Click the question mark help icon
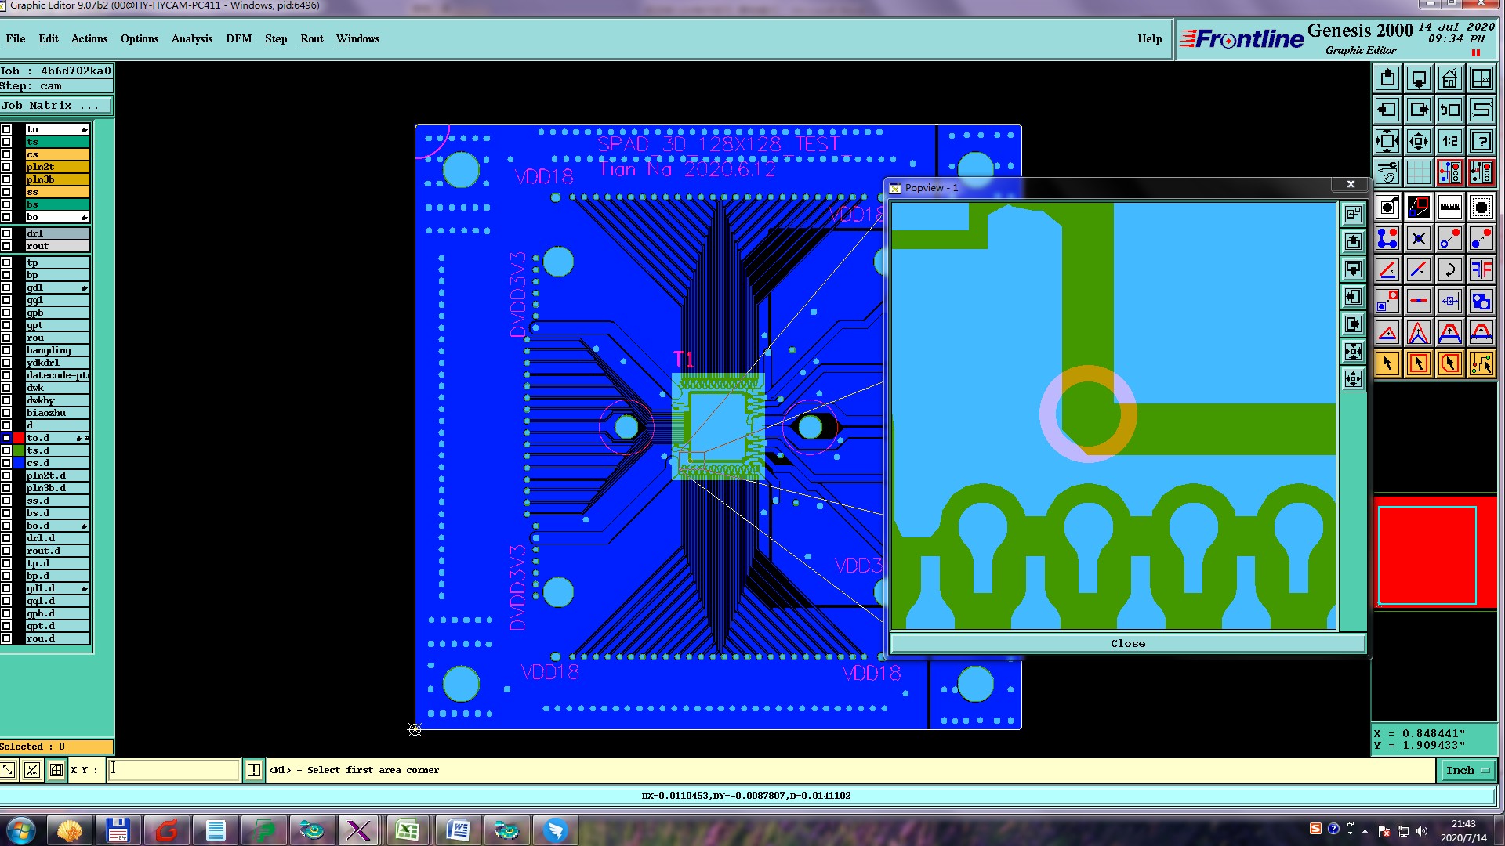 click(1481, 141)
